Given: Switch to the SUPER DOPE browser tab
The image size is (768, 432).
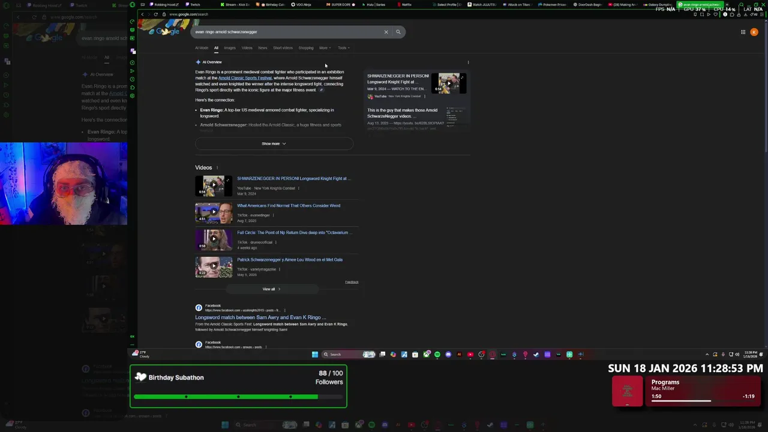Looking at the screenshot, I should pyautogui.click(x=341, y=4).
